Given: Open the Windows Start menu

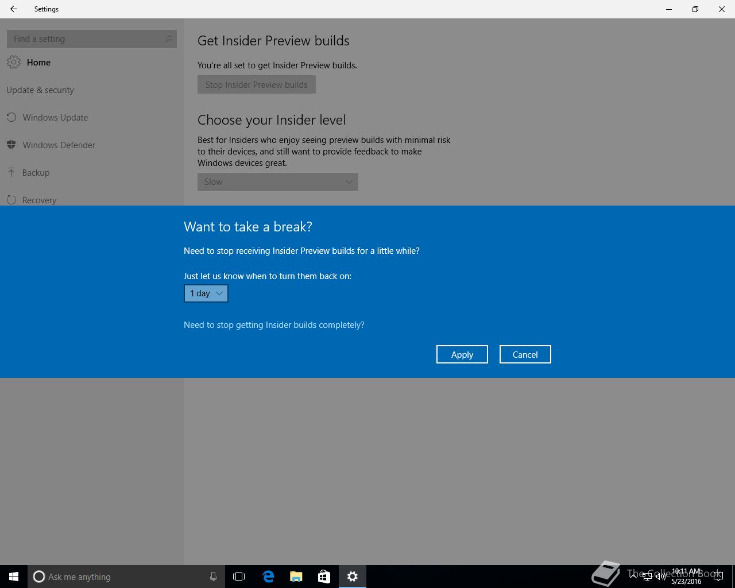Looking at the screenshot, I should (14, 577).
